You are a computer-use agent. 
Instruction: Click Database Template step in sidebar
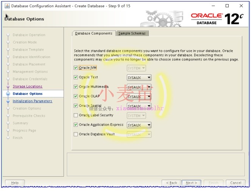[28, 49]
